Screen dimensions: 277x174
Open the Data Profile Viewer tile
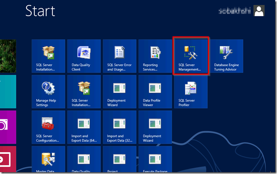tap(155, 92)
